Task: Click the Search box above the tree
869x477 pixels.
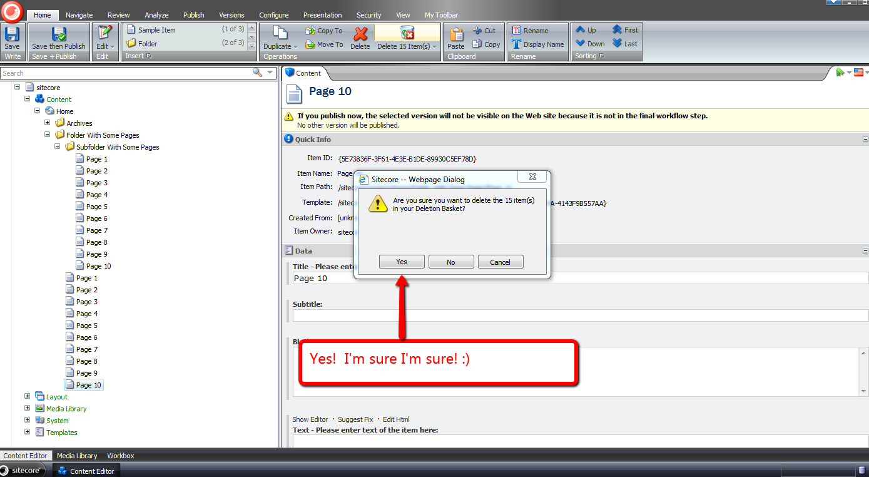Action: pyautogui.click(x=125, y=73)
